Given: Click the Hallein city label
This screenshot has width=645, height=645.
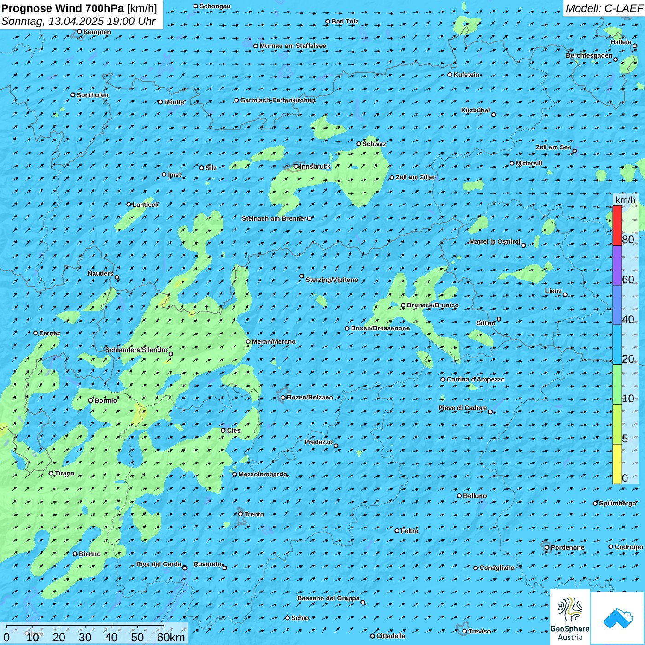Looking at the screenshot, I should point(621,42).
